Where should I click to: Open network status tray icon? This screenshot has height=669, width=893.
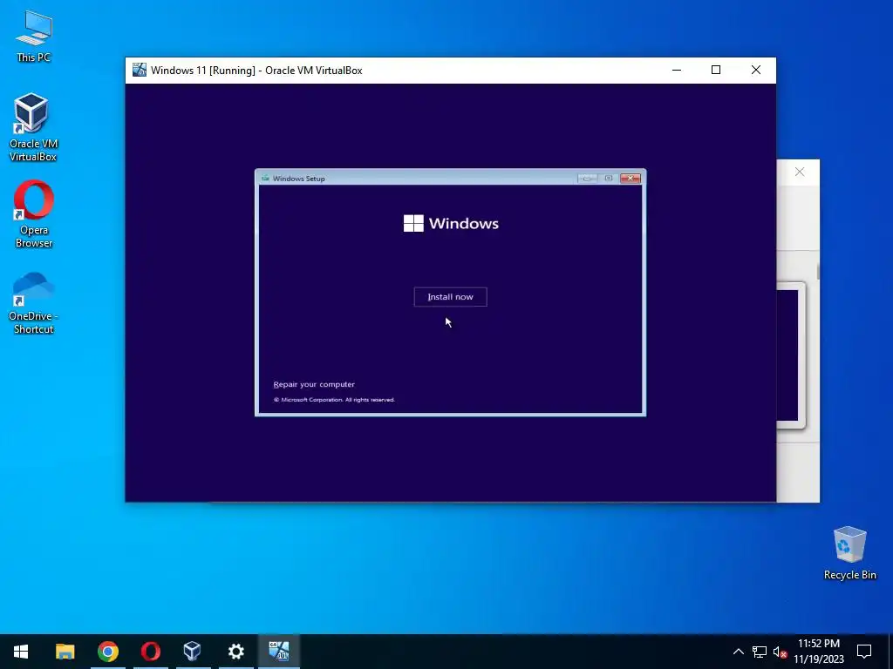(760, 652)
